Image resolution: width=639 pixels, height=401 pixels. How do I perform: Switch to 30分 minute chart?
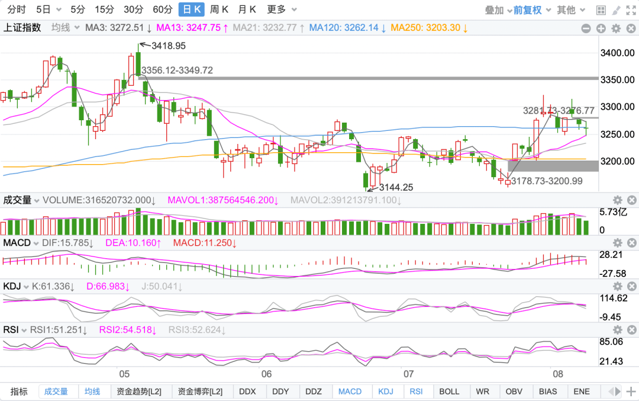[x=134, y=9]
